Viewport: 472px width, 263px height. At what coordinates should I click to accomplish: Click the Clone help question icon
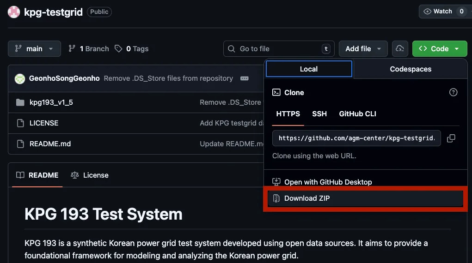(x=454, y=92)
